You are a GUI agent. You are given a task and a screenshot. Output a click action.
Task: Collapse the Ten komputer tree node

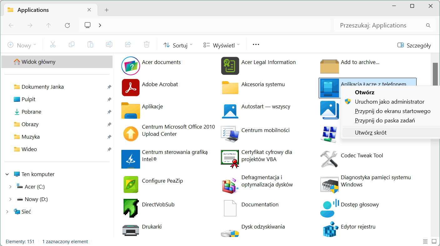[x=7, y=174]
